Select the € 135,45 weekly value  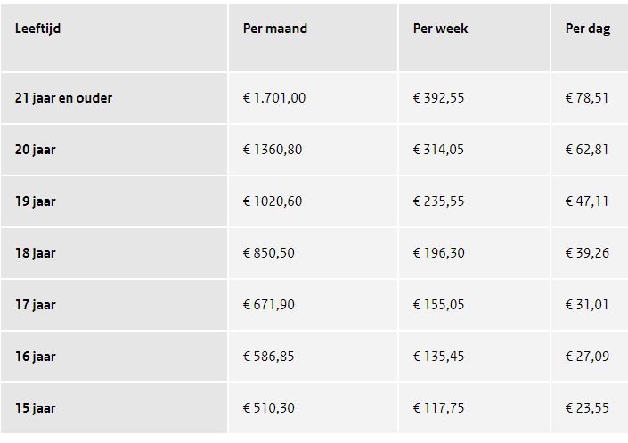pyautogui.click(x=438, y=357)
